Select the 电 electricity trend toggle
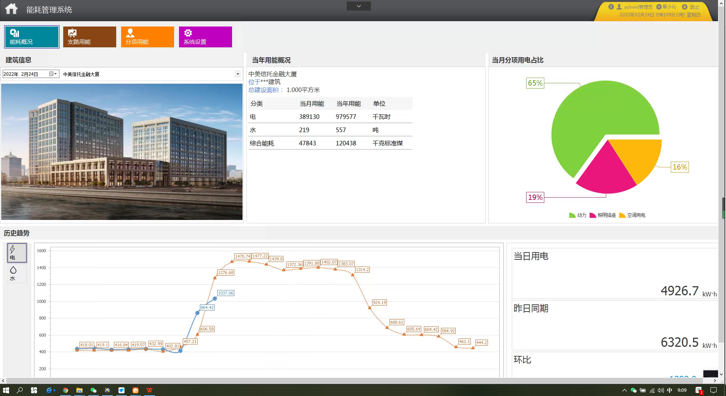Screen dimensions: 726x396 pos(17,253)
